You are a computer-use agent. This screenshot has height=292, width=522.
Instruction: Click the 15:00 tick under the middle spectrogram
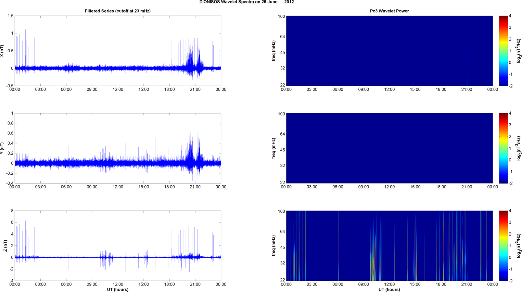[x=415, y=187]
